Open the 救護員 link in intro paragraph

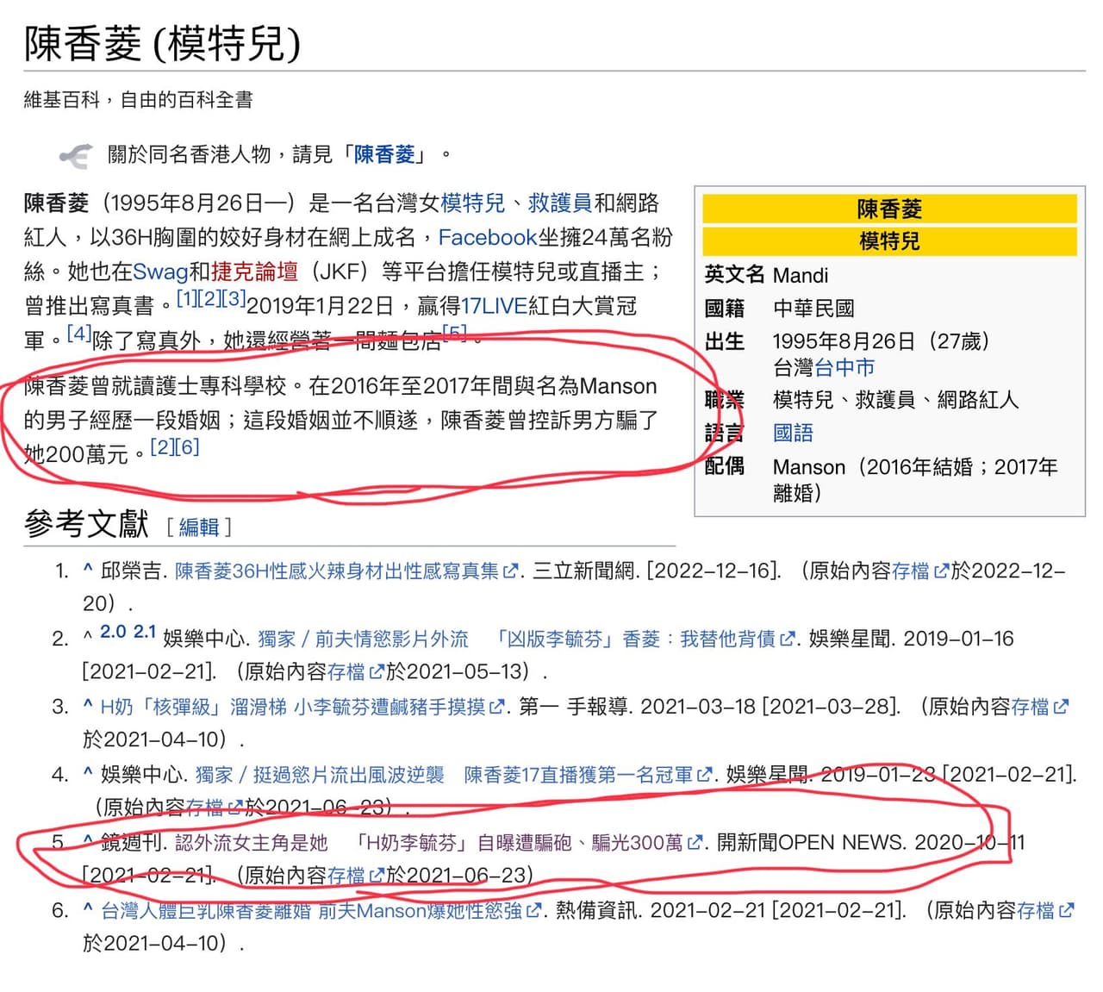click(560, 203)
